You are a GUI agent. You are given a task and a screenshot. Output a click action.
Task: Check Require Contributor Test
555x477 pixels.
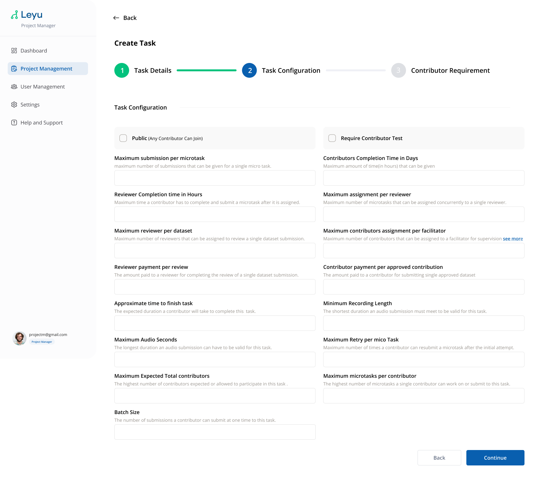point(332,138)
